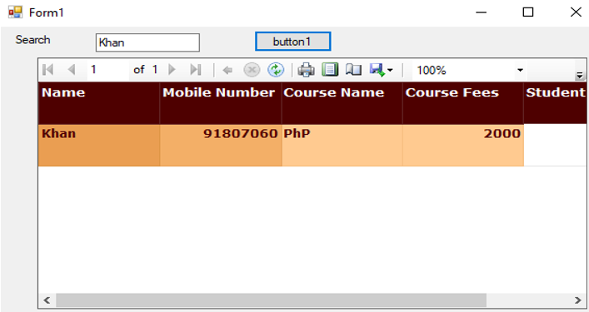Click the button1 button
Screen dimensions: 589x312
pyautogui.click(x=293, y=42)
